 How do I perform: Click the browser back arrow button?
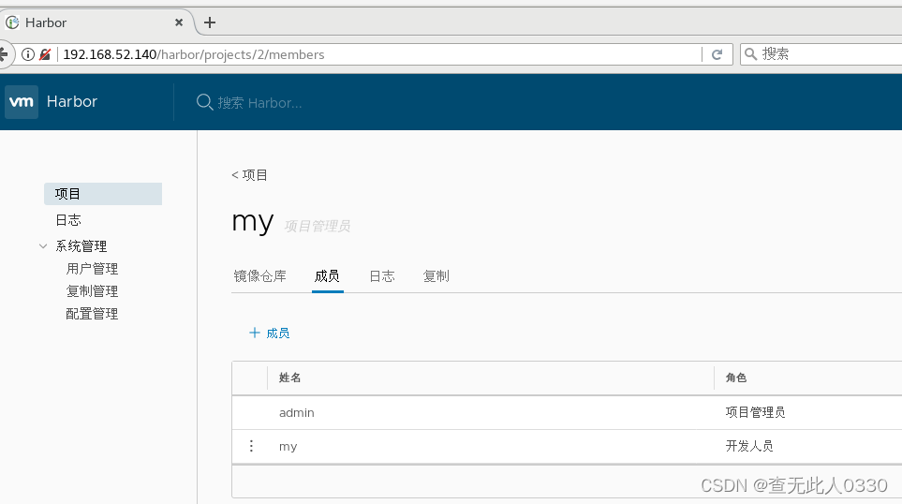(x=4, y=54)
